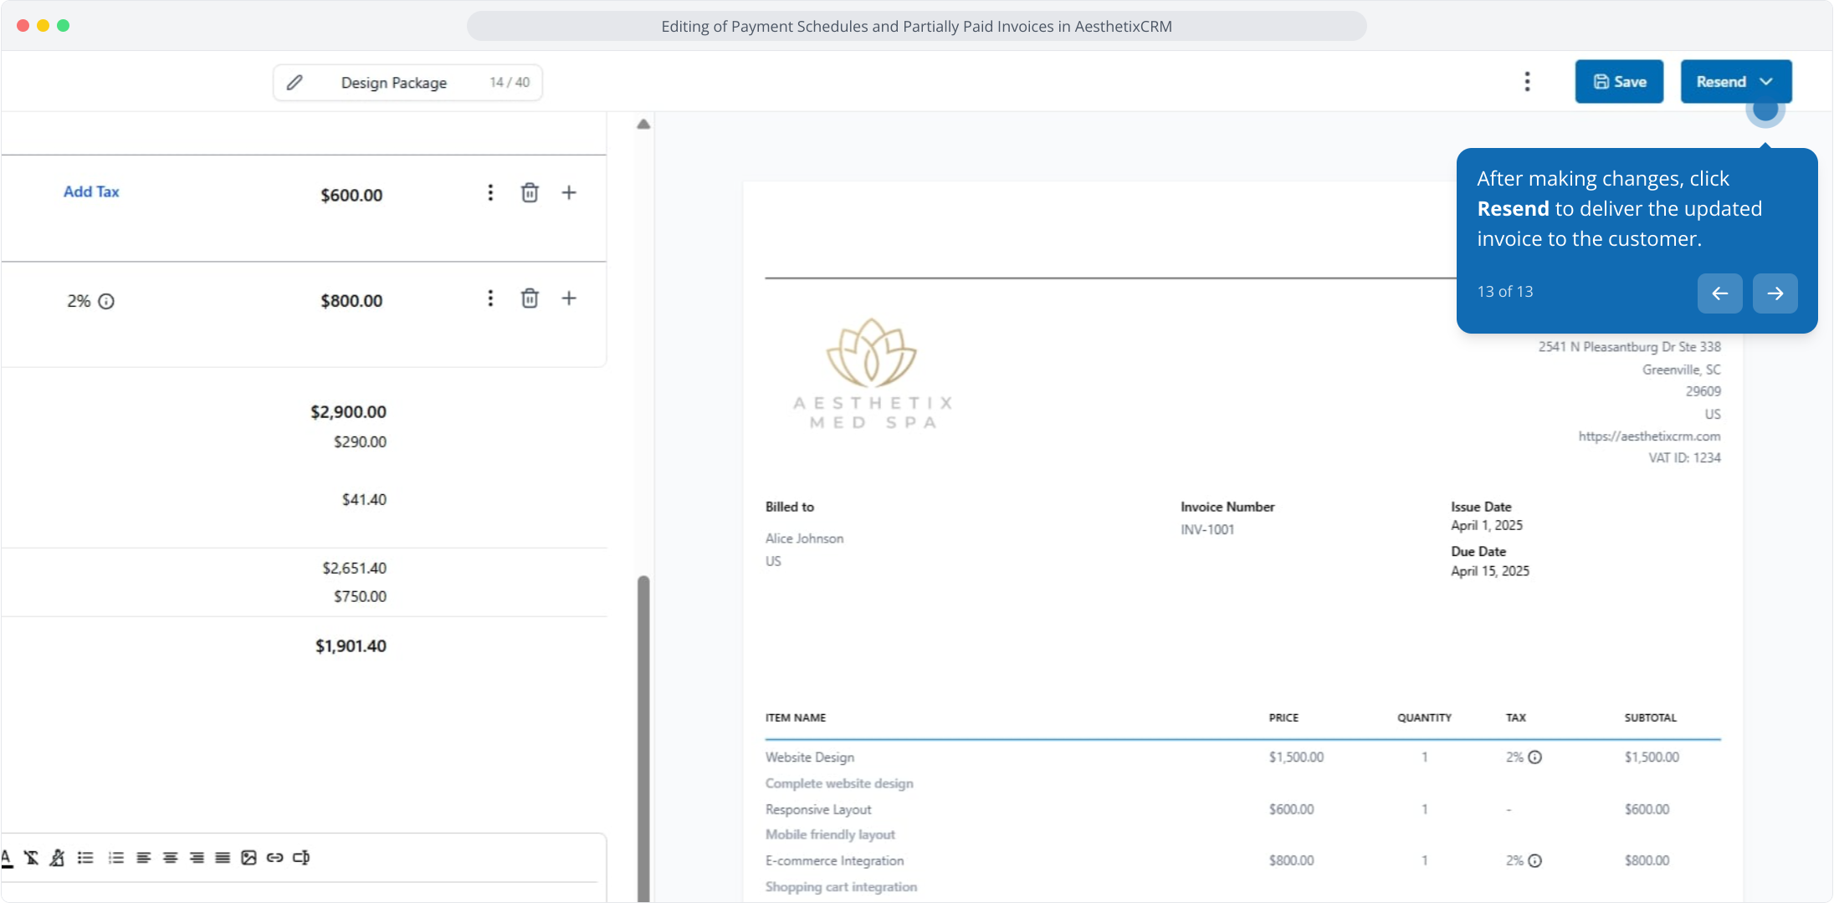Edit the Design Package name field
This screenshot has width=1834, height=903.
pos(394,83)
